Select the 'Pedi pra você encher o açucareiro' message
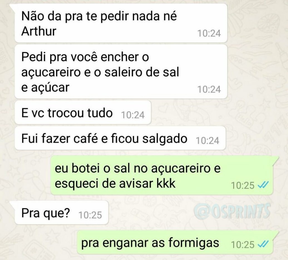 click(x=121, y=72)
